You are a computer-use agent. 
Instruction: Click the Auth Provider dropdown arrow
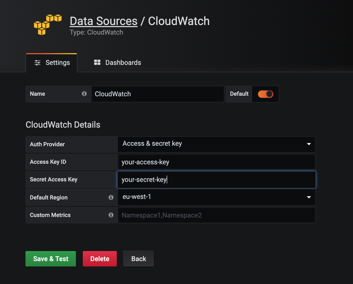coord(309,144)
